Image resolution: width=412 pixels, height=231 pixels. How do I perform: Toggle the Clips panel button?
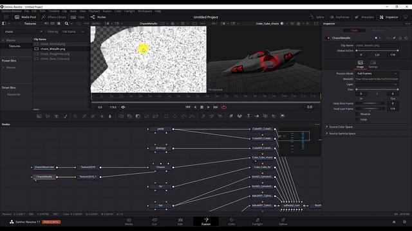(x=77, y=17)
